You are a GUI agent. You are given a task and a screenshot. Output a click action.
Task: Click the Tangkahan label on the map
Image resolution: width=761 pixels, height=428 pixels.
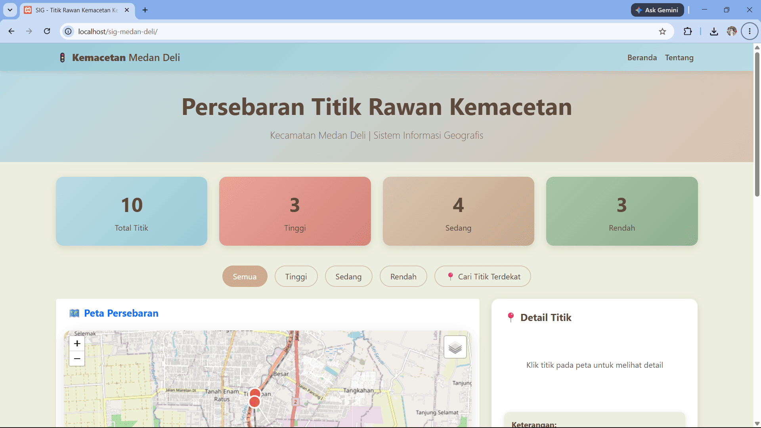pyautogui.click(x=358, y=390)
